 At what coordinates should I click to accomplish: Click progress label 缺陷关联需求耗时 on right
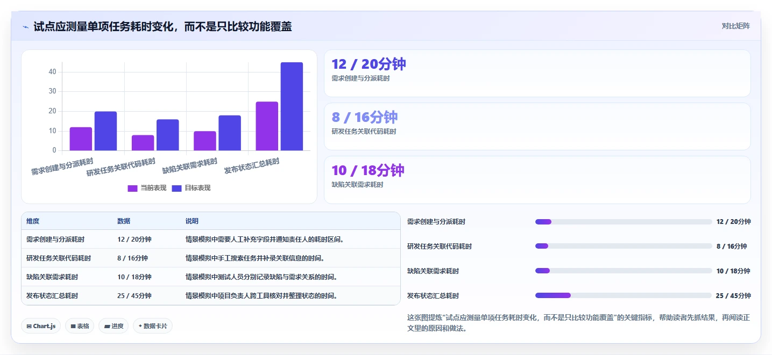coord(433,271)
